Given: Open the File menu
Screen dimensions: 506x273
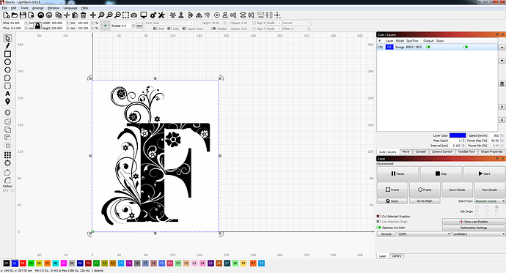Looking at the screenshot, I should [4, 8].
